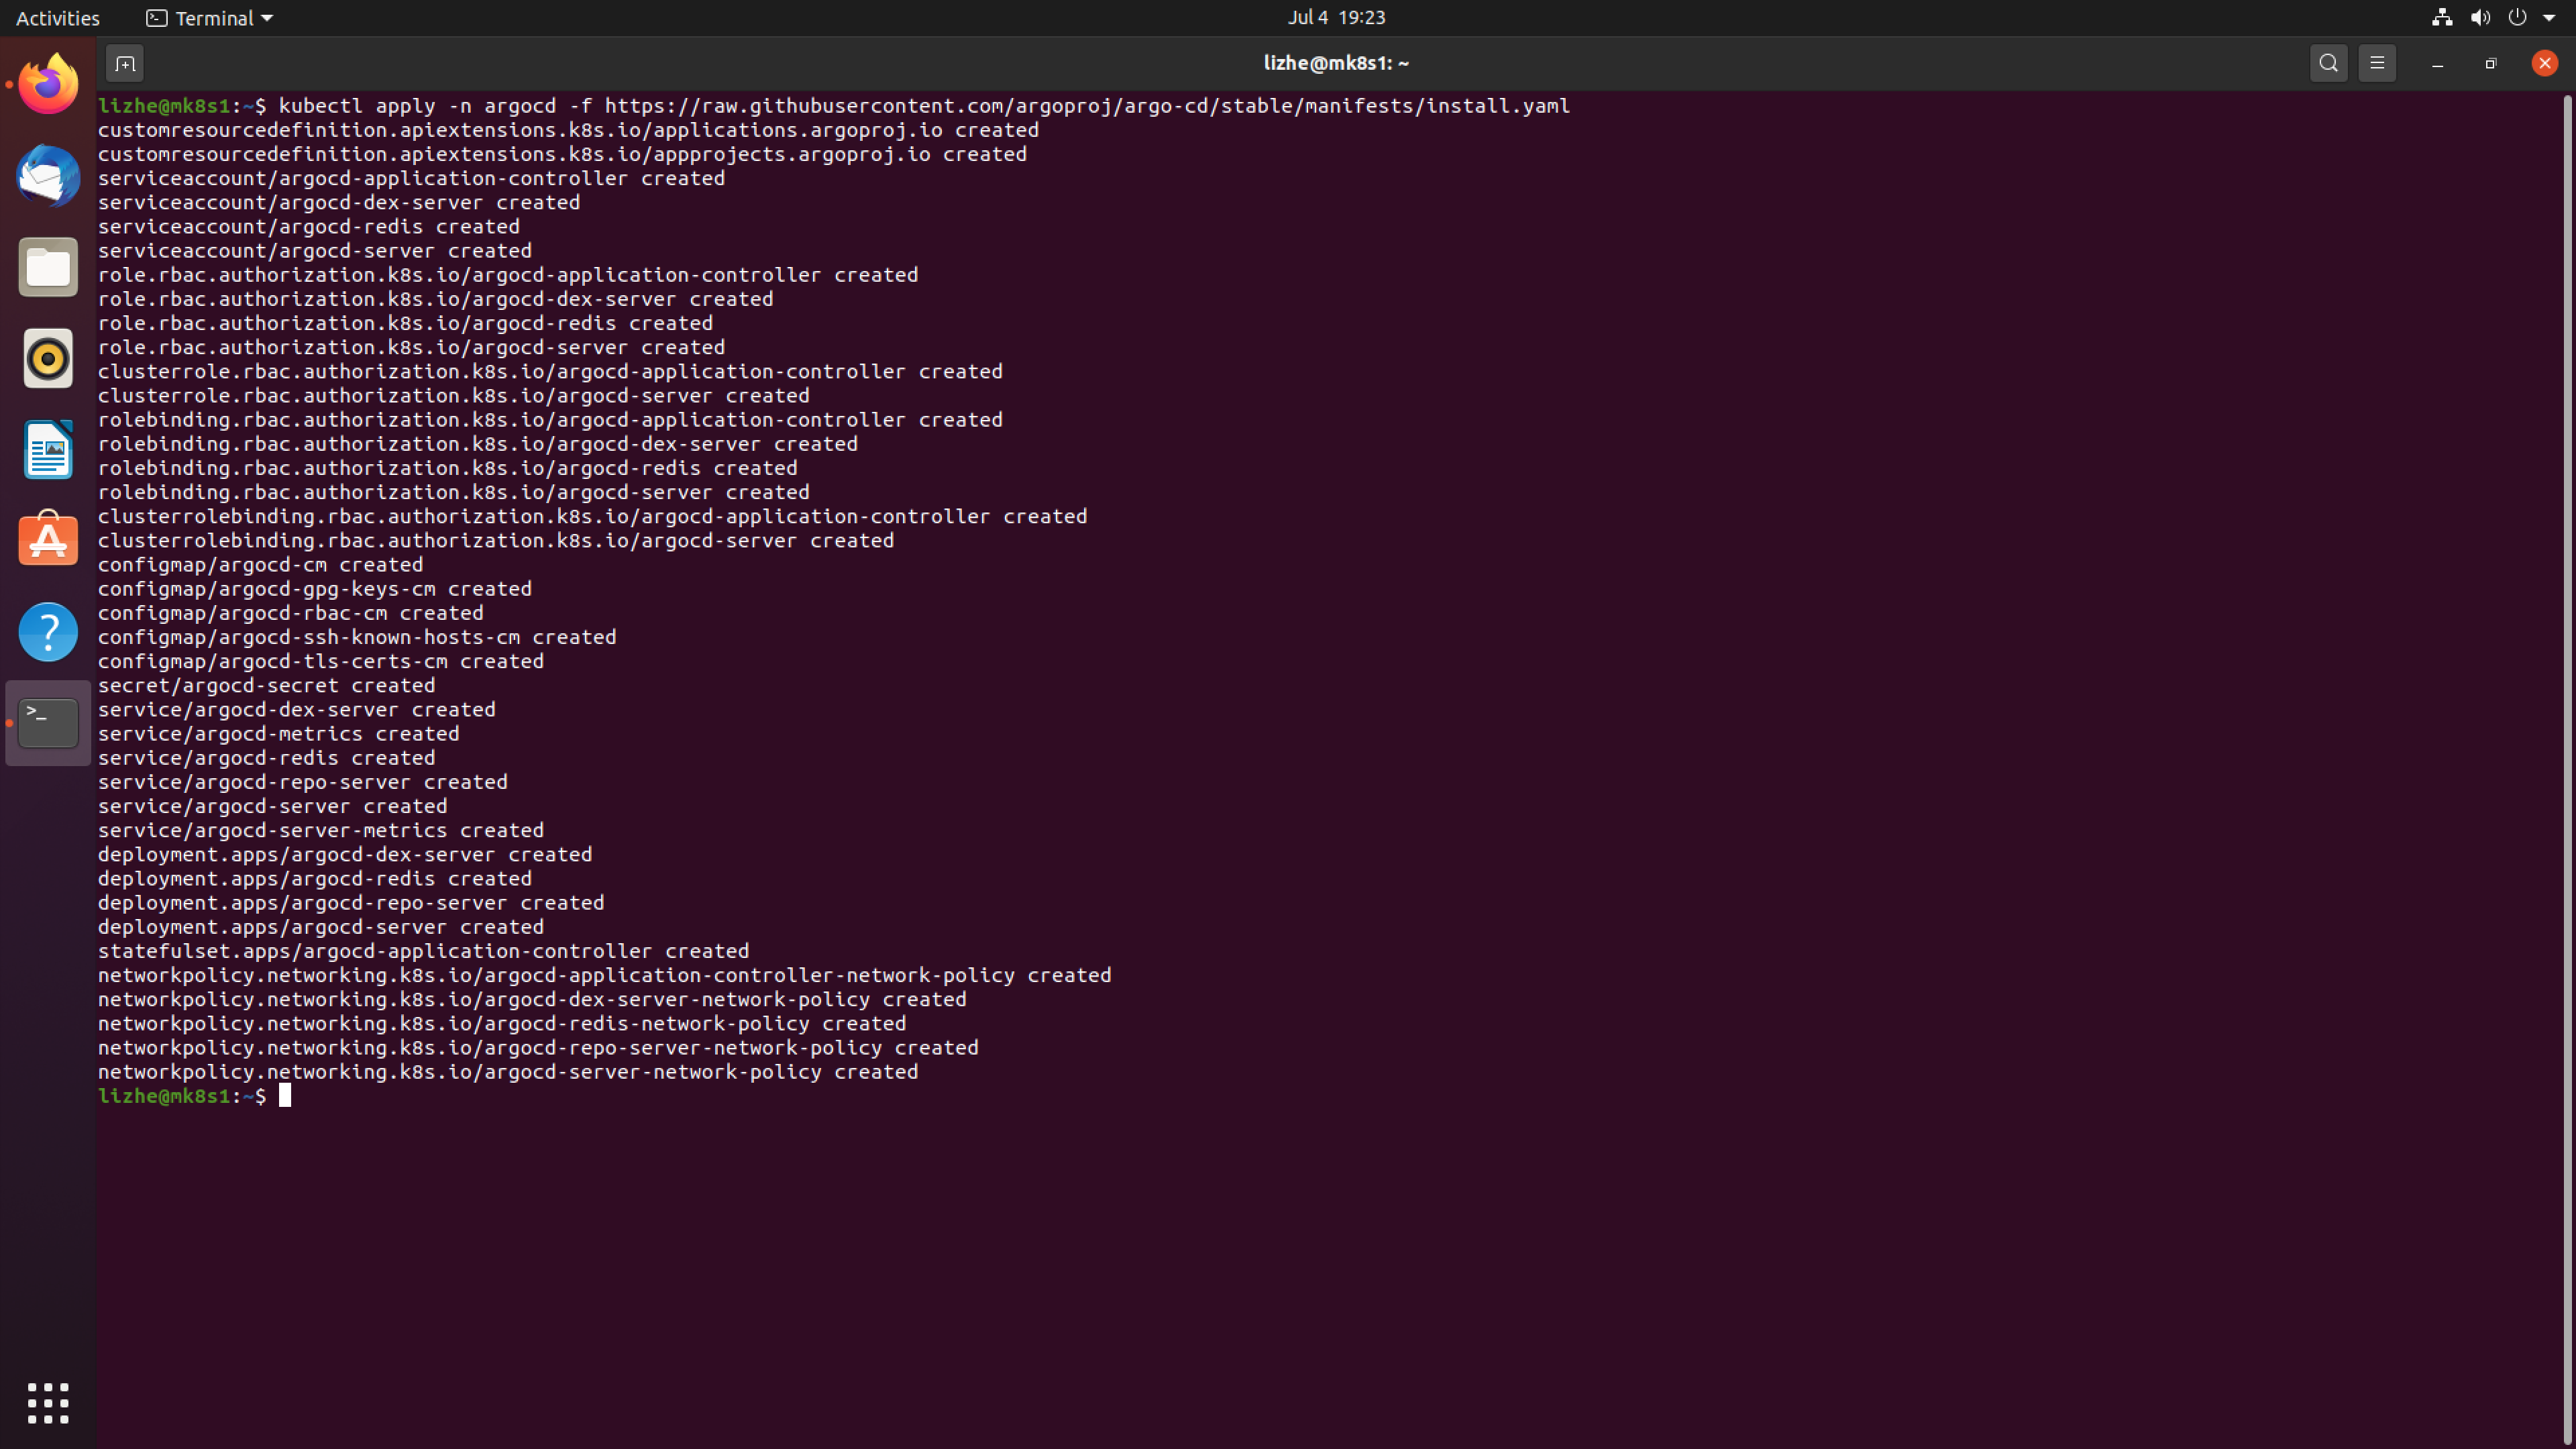2576x1449 pixels.
Task: Click 'configmap/argocd-tls-certs-cm created' line
Action: tap(321, 661)
